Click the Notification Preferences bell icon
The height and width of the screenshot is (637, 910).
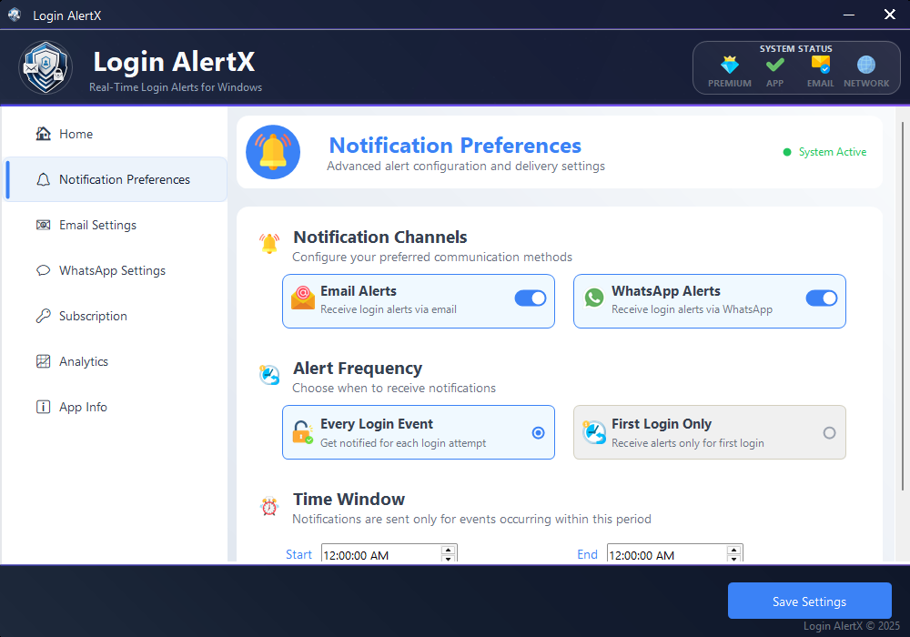(x=273, y=152)
